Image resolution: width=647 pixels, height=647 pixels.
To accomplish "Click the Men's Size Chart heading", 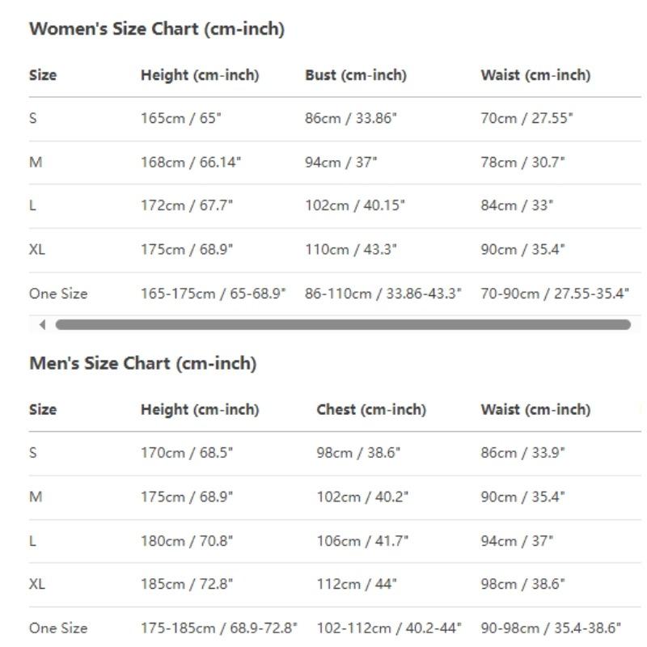I will 143,363.
